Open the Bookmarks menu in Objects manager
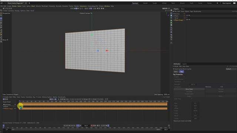 pos(197,11)
